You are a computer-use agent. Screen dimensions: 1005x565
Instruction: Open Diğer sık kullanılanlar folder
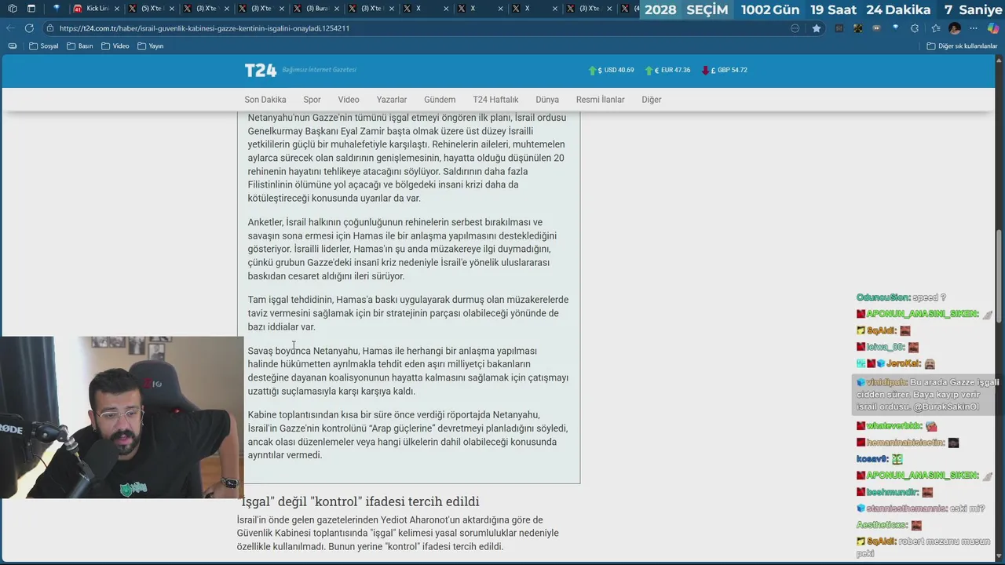click(x=962, y=46)
